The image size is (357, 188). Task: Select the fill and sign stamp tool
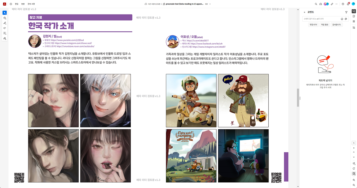pyautogui.click(x=5, y=38)
